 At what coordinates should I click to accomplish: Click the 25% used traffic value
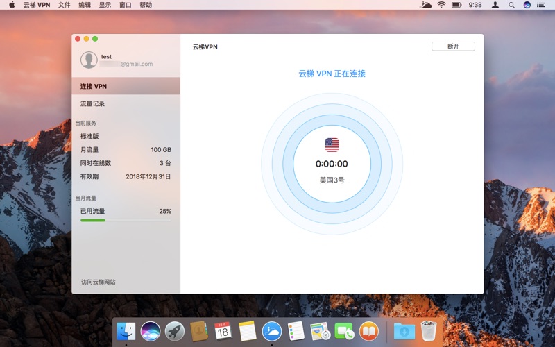(165, 212)
